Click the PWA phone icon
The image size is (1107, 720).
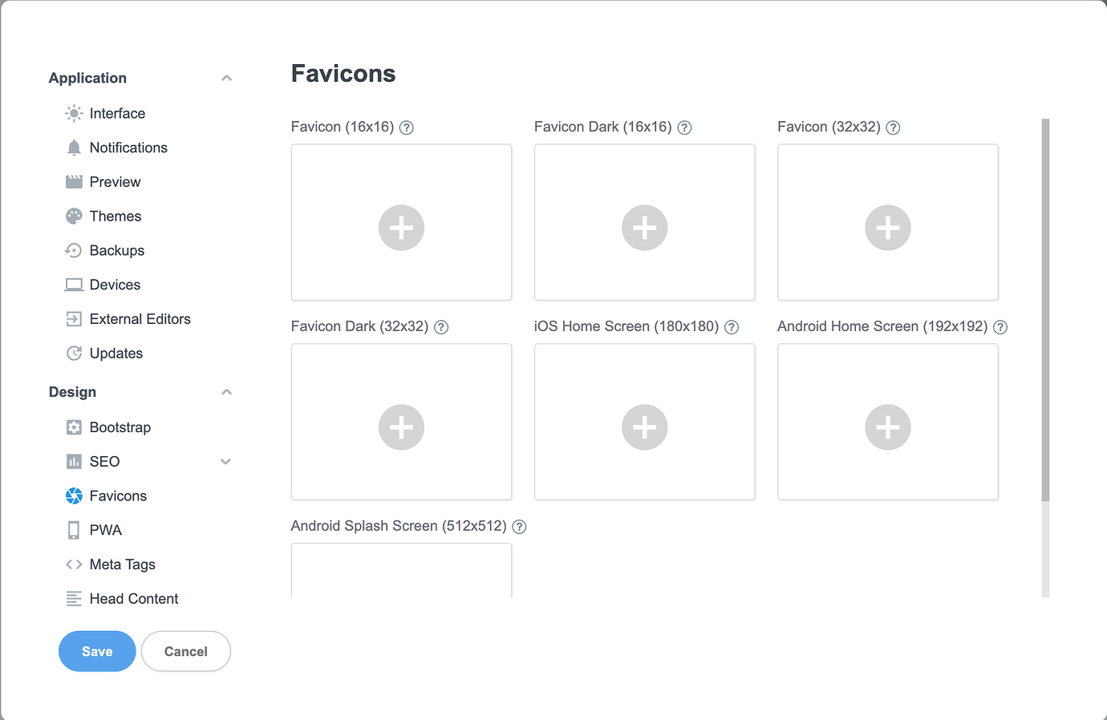[73, 530]
